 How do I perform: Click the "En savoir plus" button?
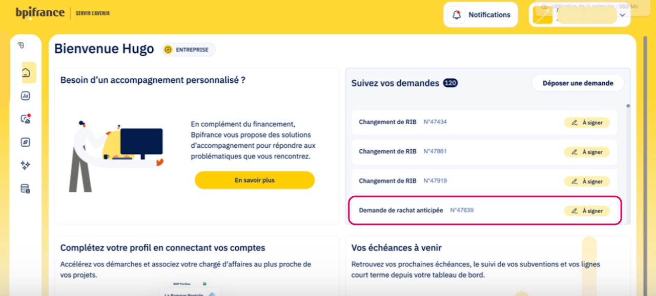(254, 180)
